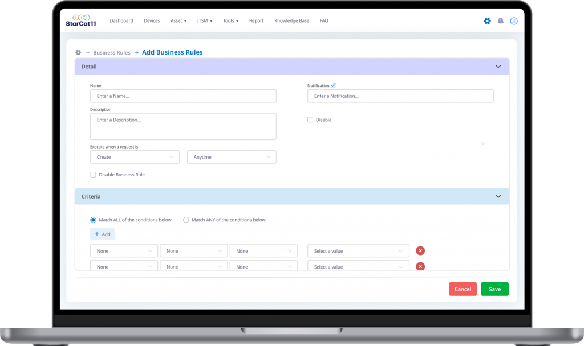Open the Report page
The height and width of the screenshot is (346, 584).
tap(256, 21)
